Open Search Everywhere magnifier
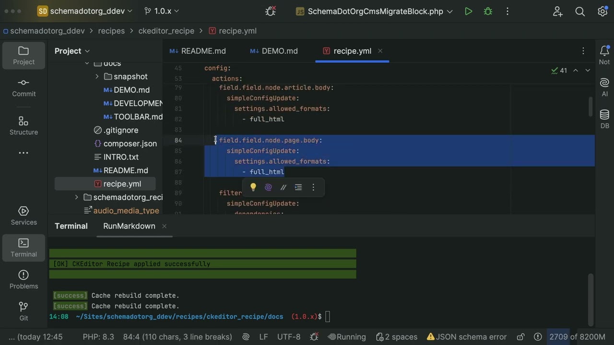Image resolution: width=614 pixels, height=345 pixels. pyautogui.click(x=580, y=11)
